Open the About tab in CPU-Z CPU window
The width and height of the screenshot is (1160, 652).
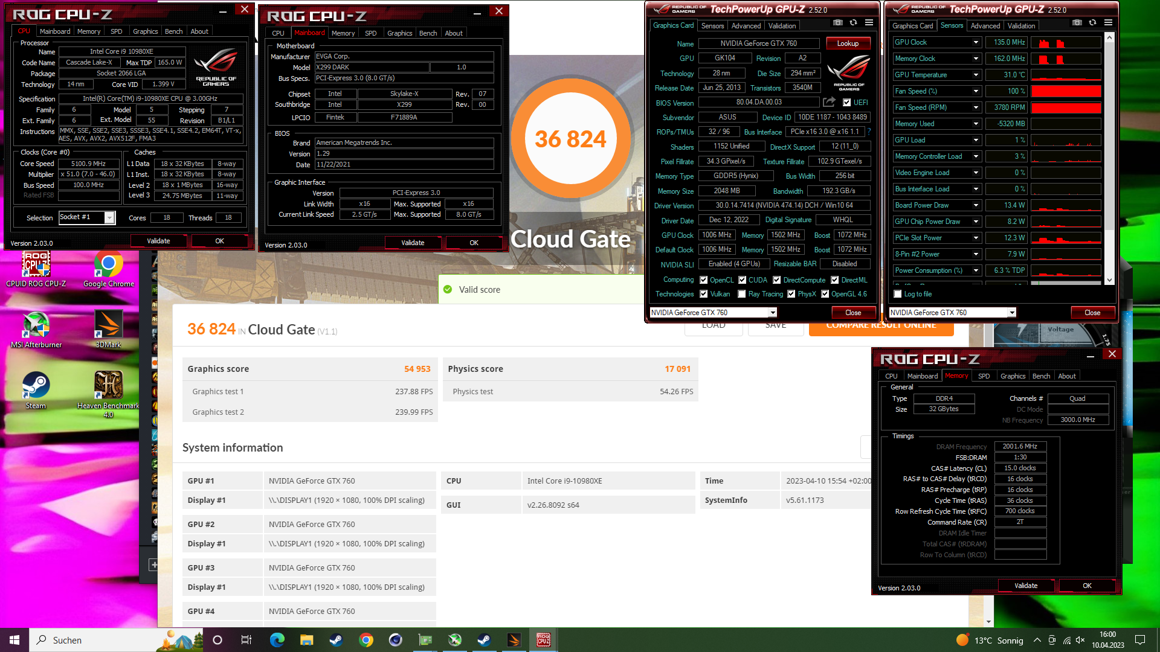pos(199,31)
